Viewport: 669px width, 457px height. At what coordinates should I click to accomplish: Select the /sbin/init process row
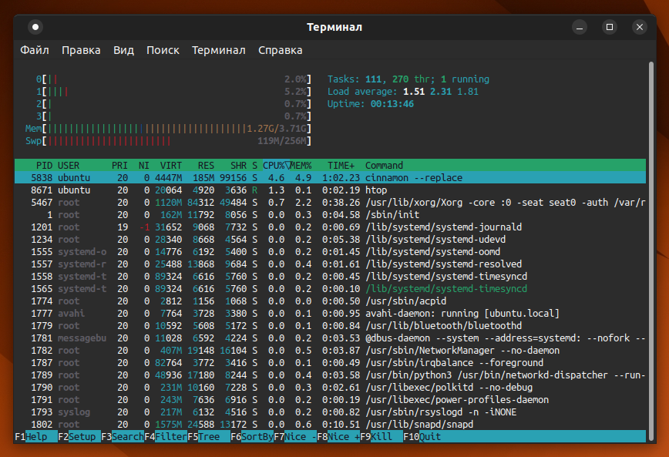330,215
